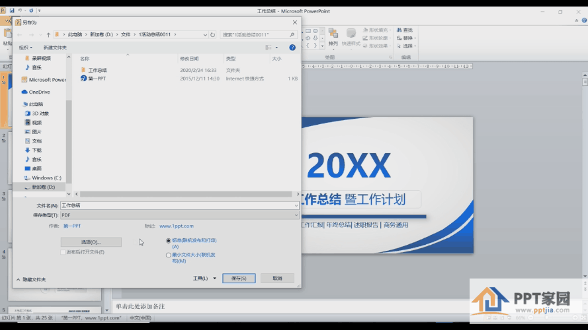This screenshot has height=330, width=588.
Task: Click the oval shape in shapes gallery
Action: [x=315, y=31]
